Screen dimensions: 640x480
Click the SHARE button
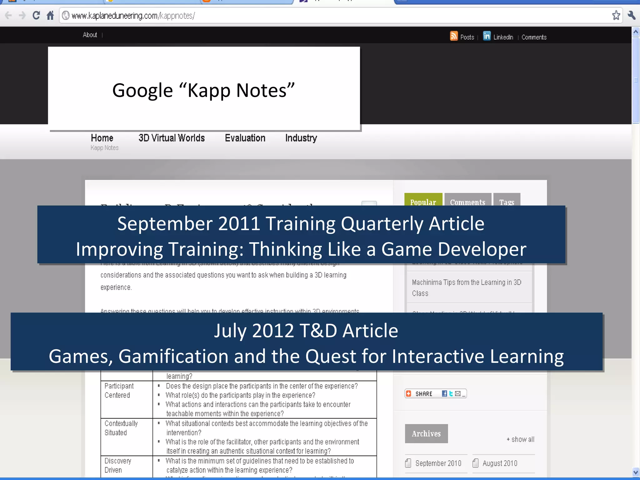click(x=436, y=394)
